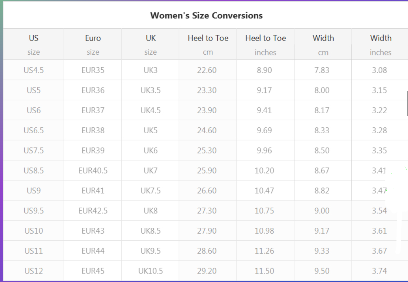Select the "US5" cell

coord(34,90)
